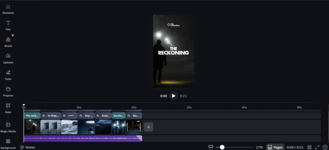Adjust the zoom slider handle
The image size is (329, 150).
pos(222,147)
